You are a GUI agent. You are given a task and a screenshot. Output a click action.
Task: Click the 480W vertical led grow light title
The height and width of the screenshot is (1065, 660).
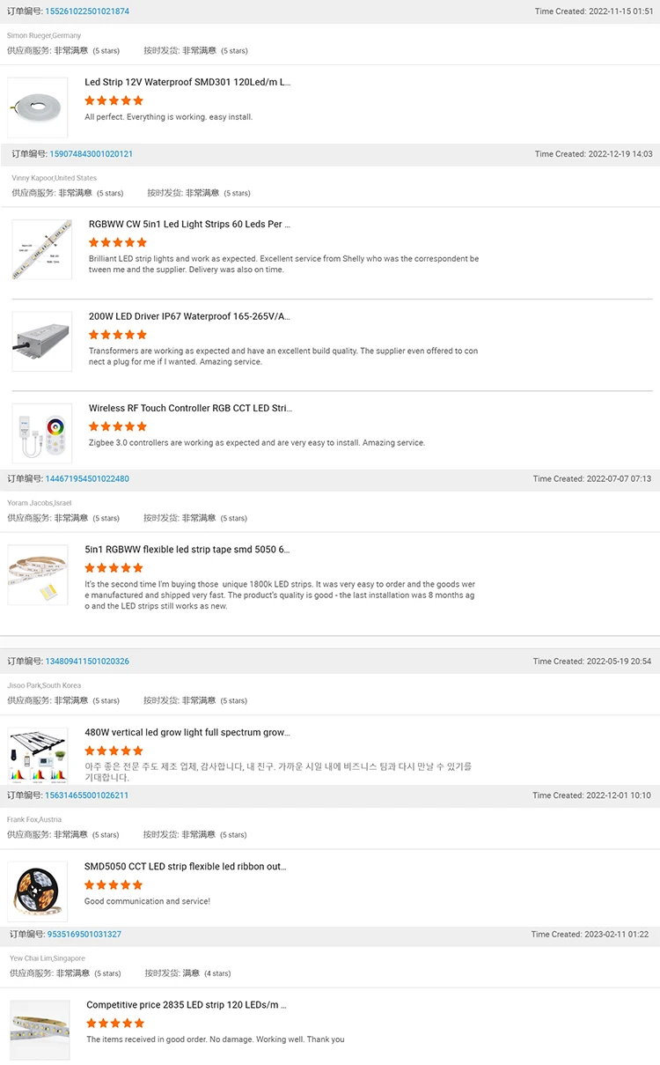point(187,733)
